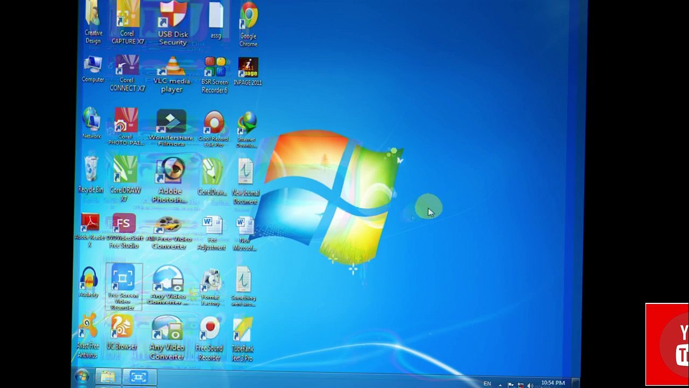Select Cool Record Edit Pro icon
This screenshot has height=388, width=689.
click(x=214, y=129)
